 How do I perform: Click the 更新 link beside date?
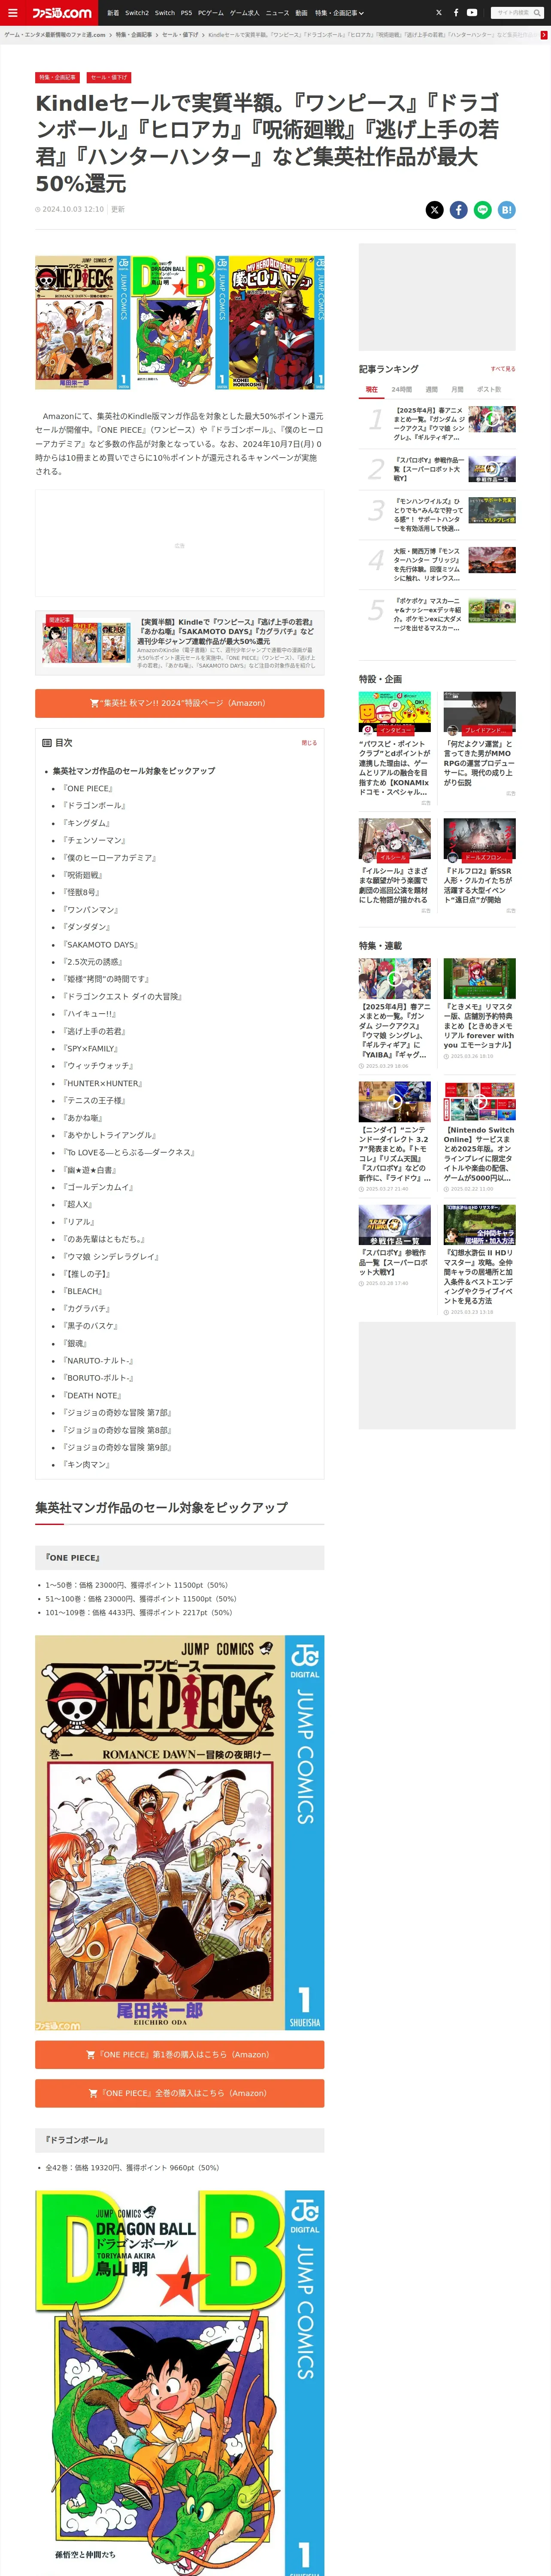(x=118, y=209)
